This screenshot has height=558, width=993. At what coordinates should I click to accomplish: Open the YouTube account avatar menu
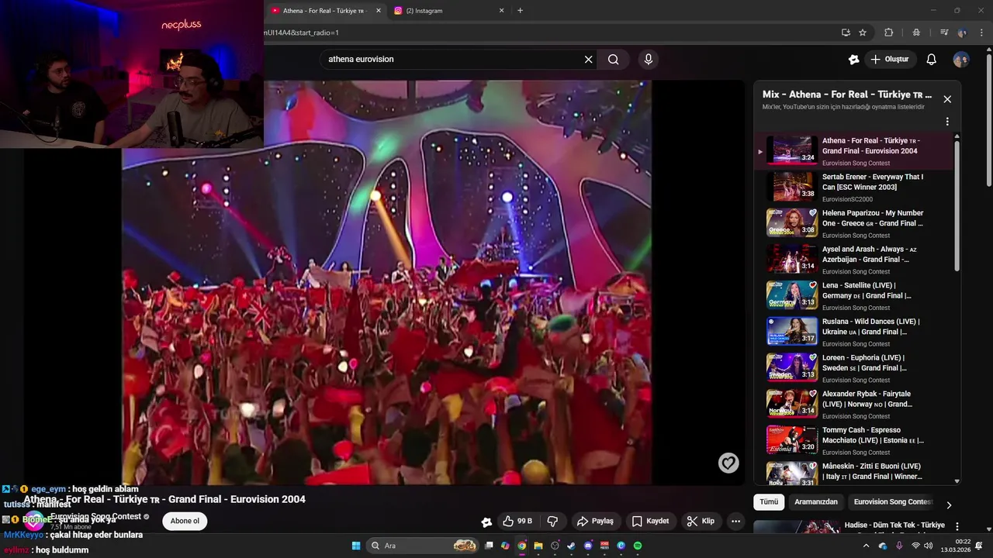961,59
